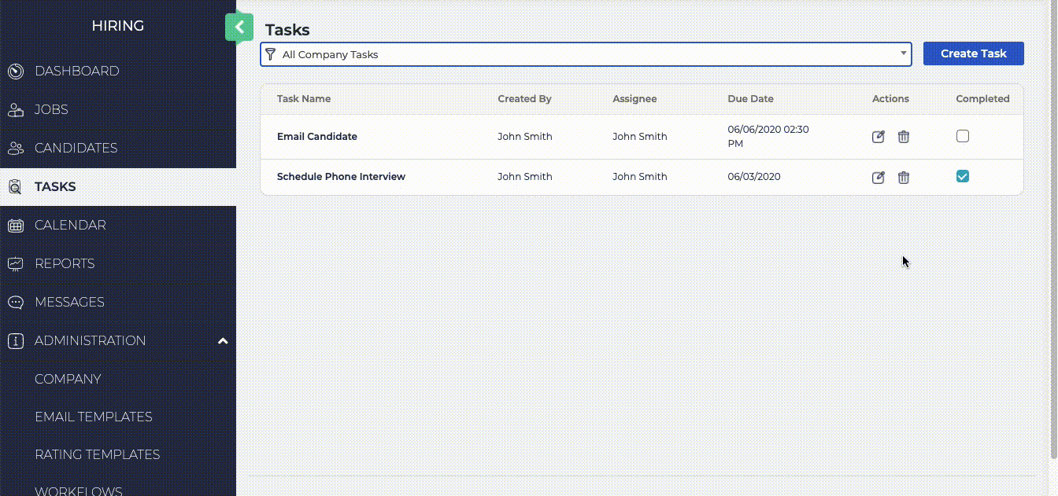The height and width of the screenshot is (496, 1058).
Task: Click the Tasks clipboard icon
Action: [x=15, y=186]
